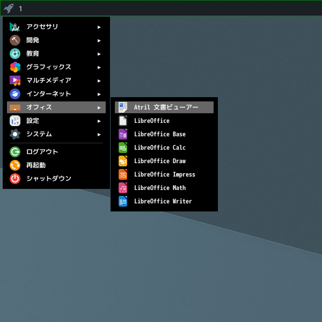Screen dimensions: 322x322
Task: Start LibreOffice Impress
Action: [164, 174]
